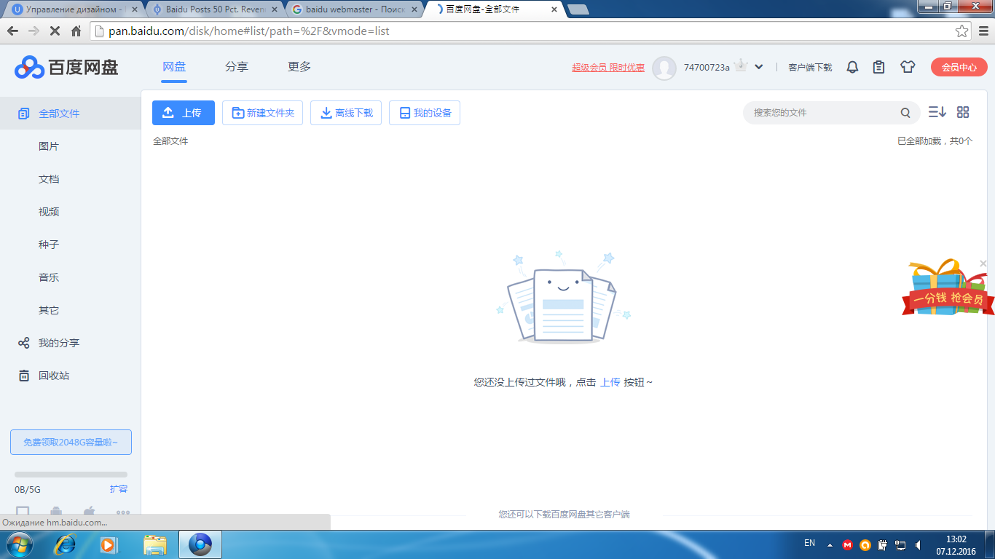This screenshot has height=559, width=995.
Task: Click the 离线下载 button
Action: click(x=346, y=113)
